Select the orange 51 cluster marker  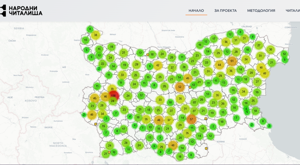232,61
